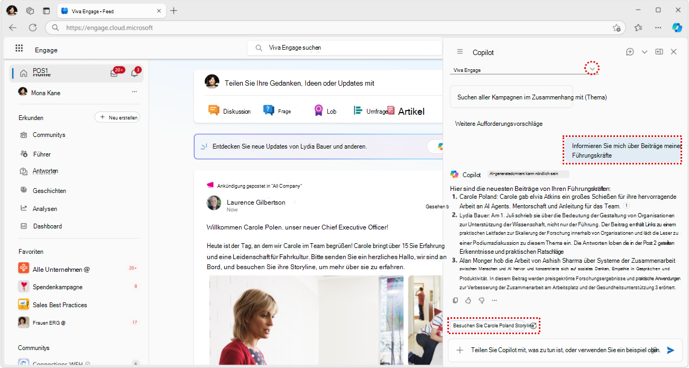Toggle the Copilot panel dock icon
Screen dimensions: 689x368
tap(659, 52)
